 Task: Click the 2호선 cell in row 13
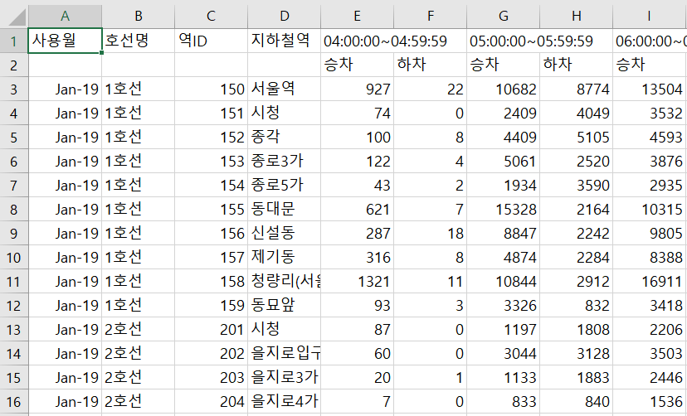[138, 329]
